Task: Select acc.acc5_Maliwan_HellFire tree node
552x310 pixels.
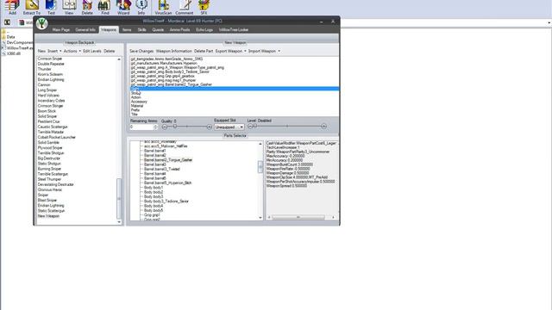Action: (x=166, y=146)
